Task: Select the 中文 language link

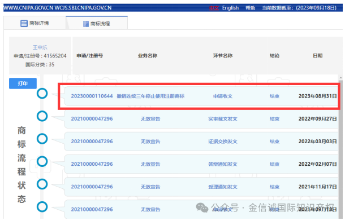Action: [214, 8]
